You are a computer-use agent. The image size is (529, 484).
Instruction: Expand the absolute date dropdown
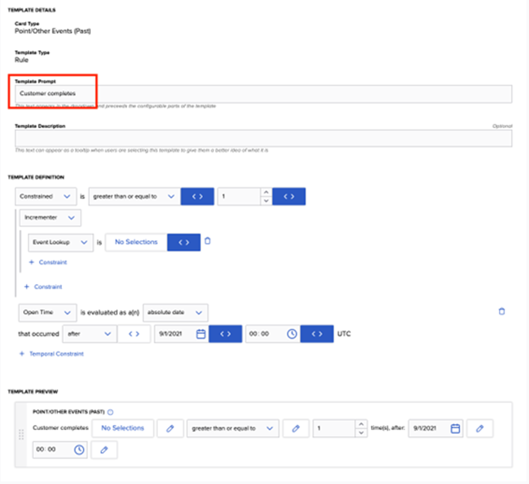(175, 312)
